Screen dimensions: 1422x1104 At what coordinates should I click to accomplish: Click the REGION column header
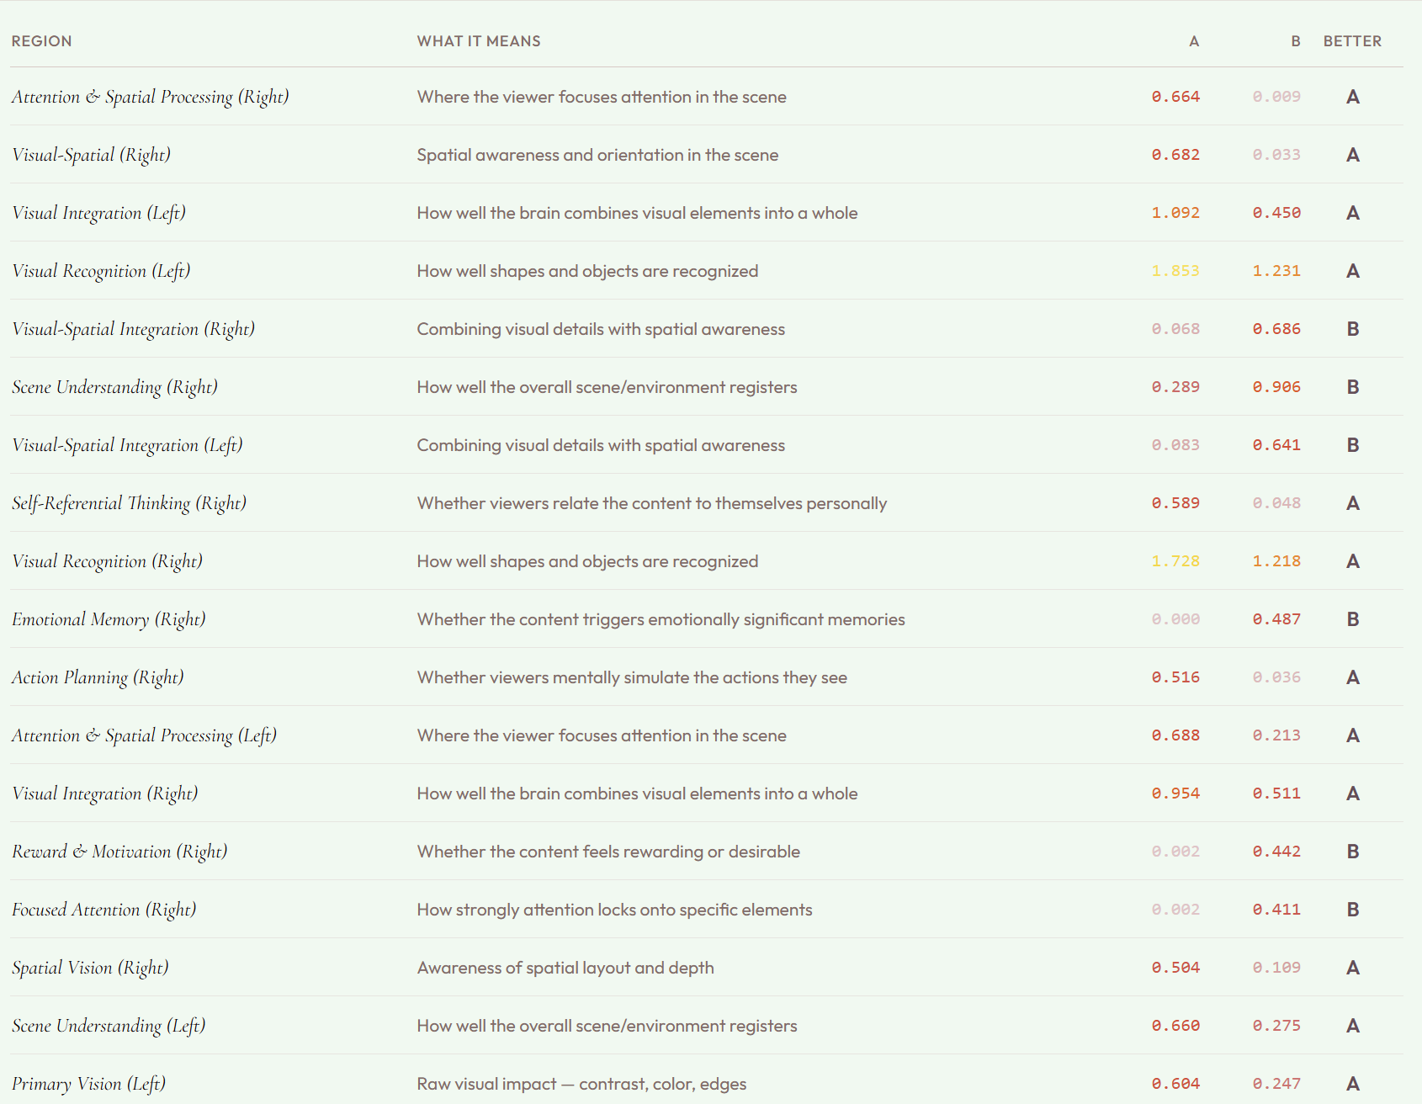coord(41,41)
